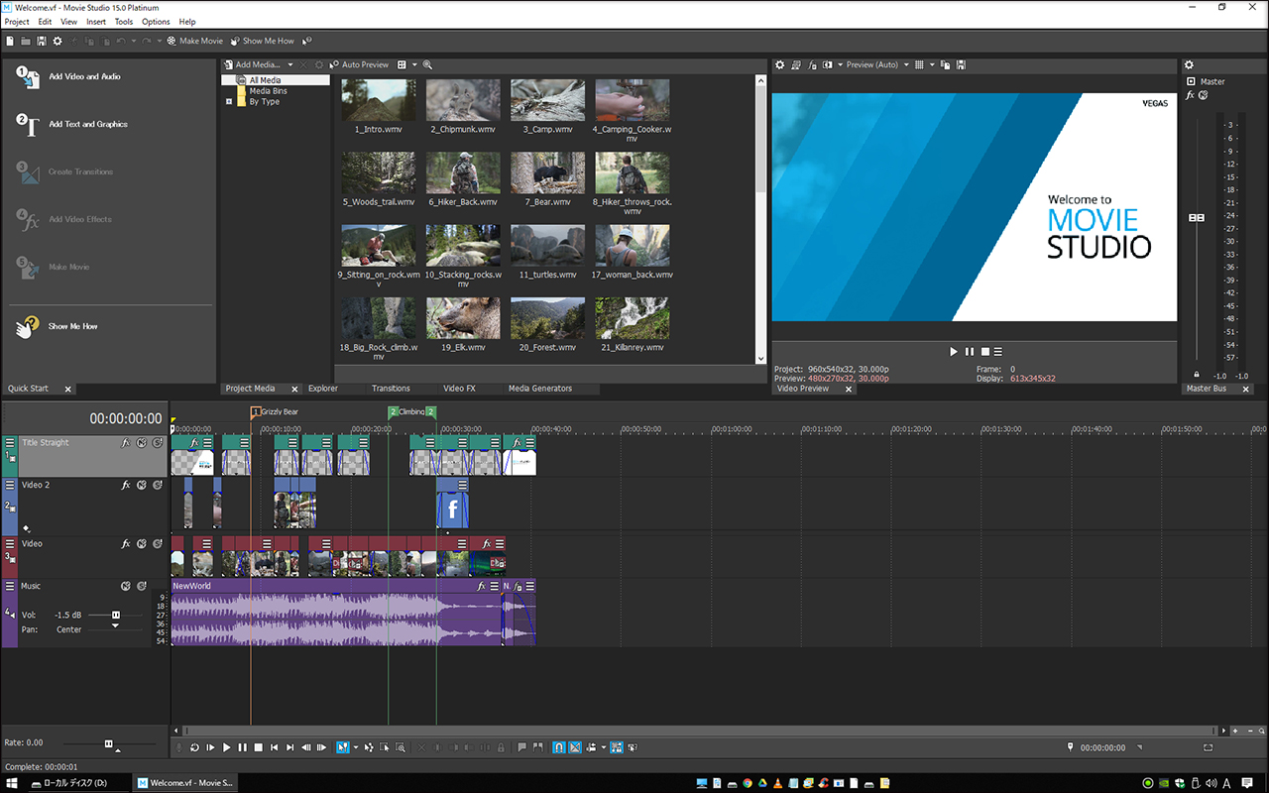1269x793 pixels.
Task: Open Normal Edit tool dropdown arrow
Action: pos(356,747)
